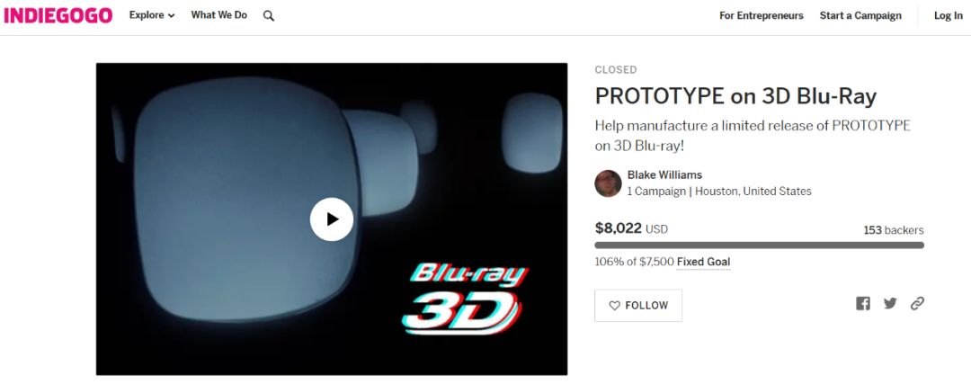Click the Fixed Goal info link
This screenshot has height=384, width=971.
[703, 262]
